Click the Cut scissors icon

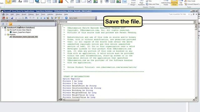click(16, 18)
